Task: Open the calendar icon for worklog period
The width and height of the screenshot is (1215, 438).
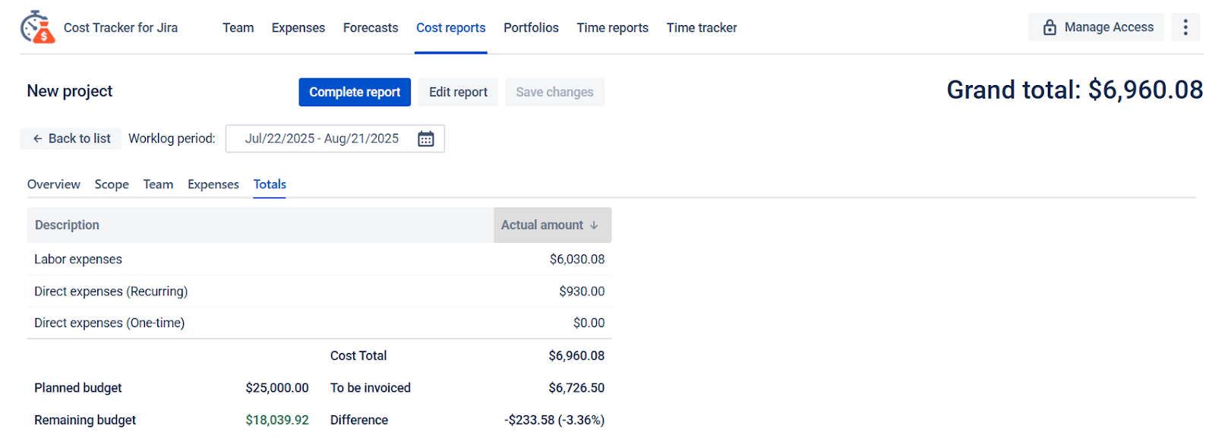Action: [x=426, y=139]
